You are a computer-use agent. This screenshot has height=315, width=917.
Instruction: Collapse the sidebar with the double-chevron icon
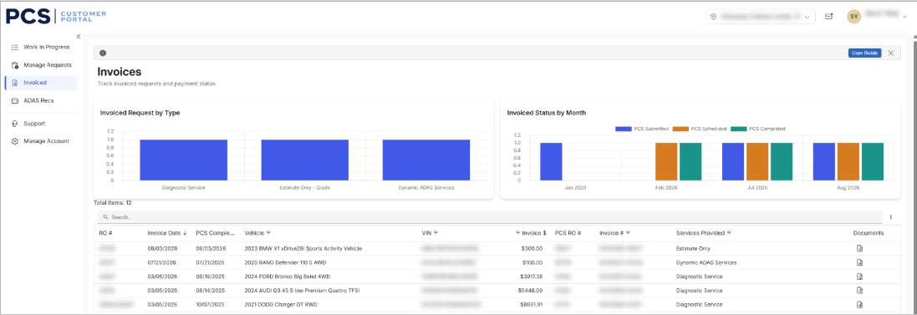pos(79,36)
